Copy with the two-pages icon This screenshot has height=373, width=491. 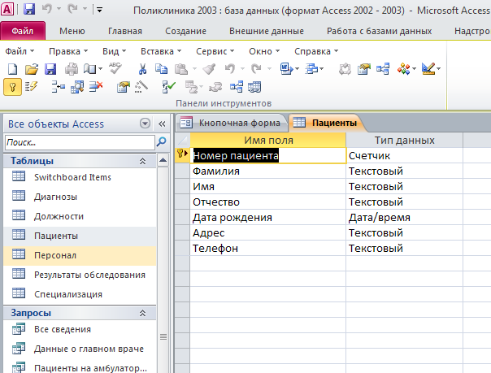point(162,69)
